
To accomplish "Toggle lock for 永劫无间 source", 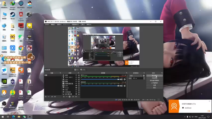I will coord(79,92).
